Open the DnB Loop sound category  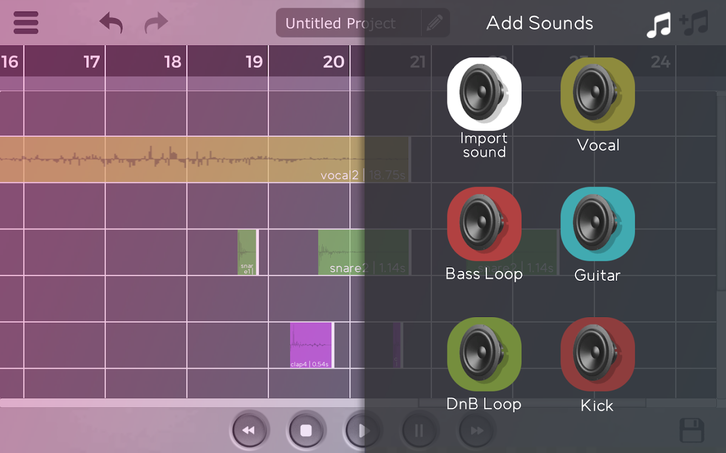point(484,354)
